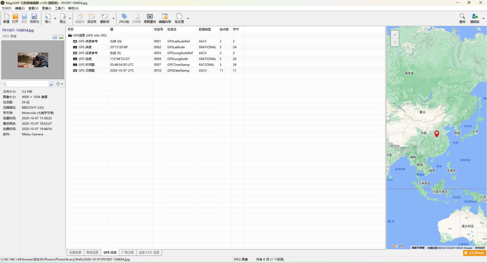The width and height of the screenshot is (487, 263).
Task: Click the map confirm checkmark button
Action: tap(395, 35)
